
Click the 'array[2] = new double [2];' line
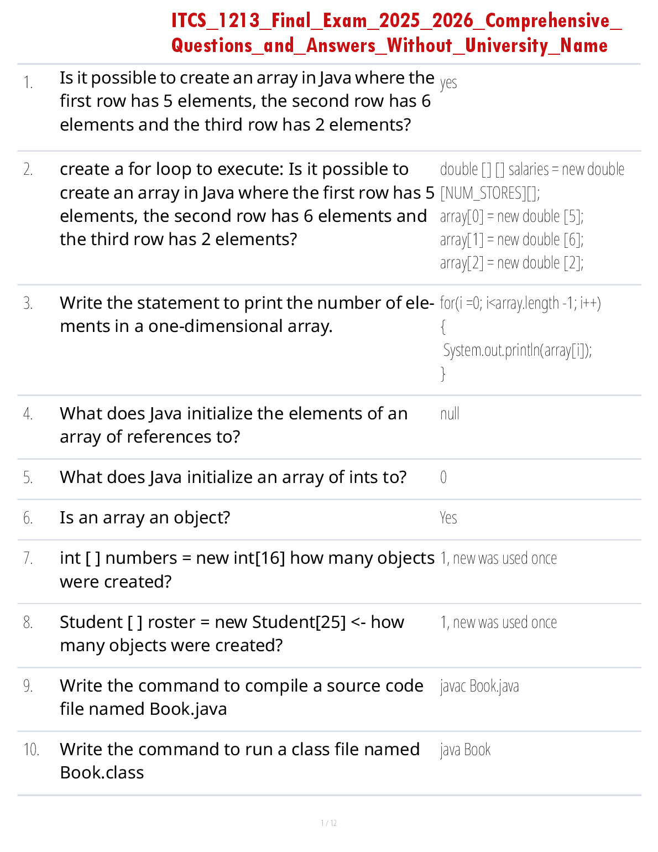point(511,262)
